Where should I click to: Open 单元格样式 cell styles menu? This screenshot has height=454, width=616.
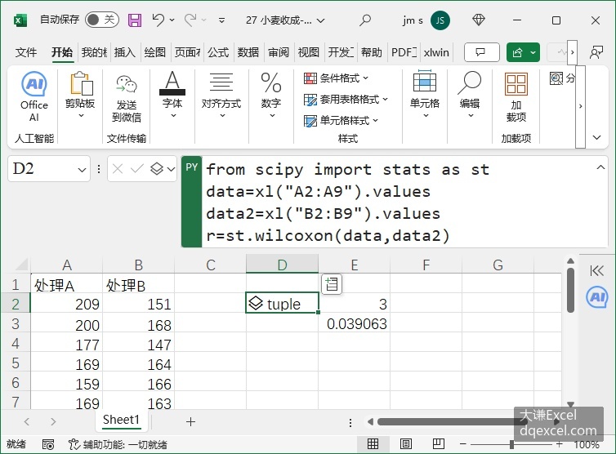(x=341, y=121)
